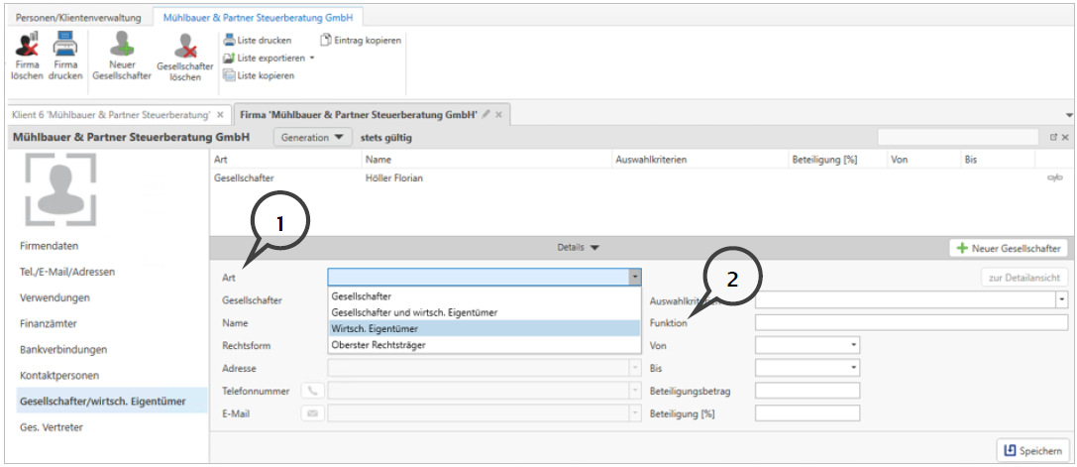
Task: Click the envelope icon next to E-Mail
Action: point(311,413)
